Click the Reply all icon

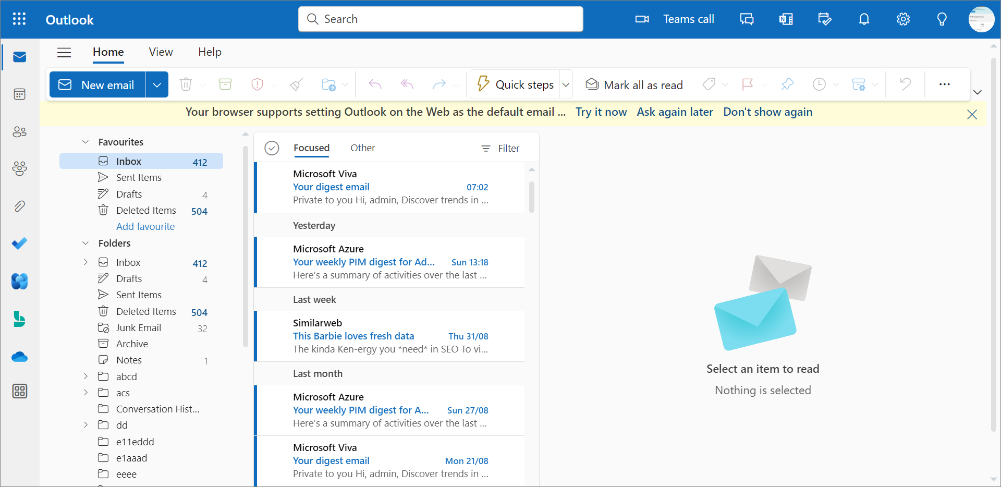(x=407, y=84)
